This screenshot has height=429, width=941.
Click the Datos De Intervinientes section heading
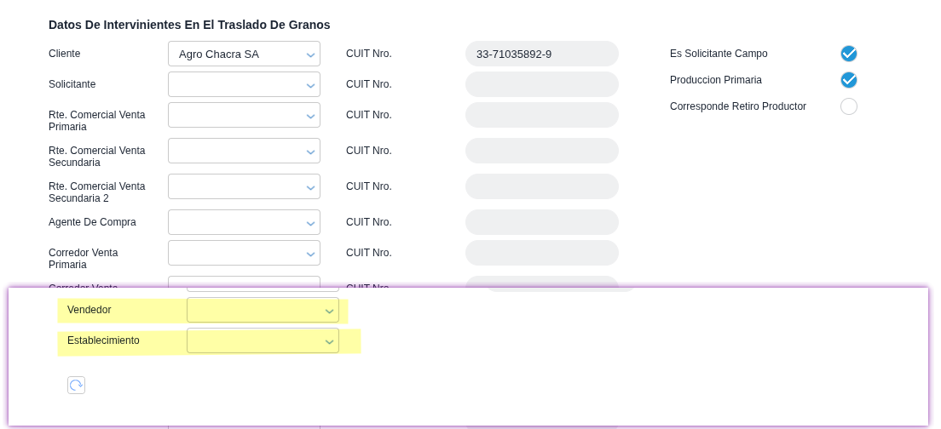coord(189,25)
